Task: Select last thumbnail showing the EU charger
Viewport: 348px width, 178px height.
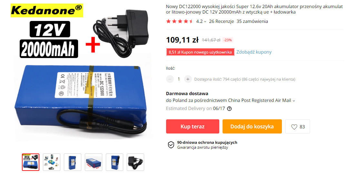Action: tap(135, 162)
